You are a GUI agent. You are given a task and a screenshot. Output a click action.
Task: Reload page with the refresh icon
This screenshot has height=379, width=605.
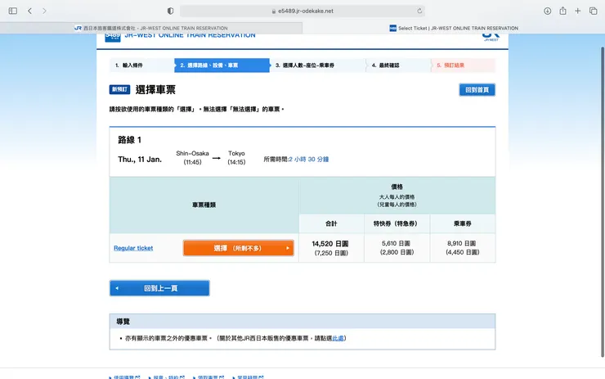point(419,11)
